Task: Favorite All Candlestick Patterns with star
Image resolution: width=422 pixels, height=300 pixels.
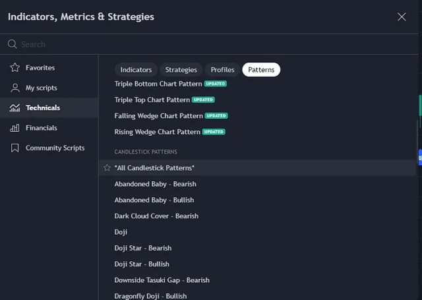Action: coord(107,168)
